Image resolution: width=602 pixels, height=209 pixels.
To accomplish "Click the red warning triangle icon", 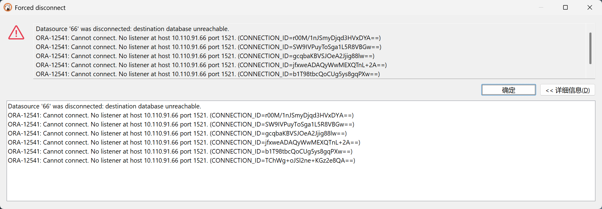I will pyautogui.click(x=16, y=33).
